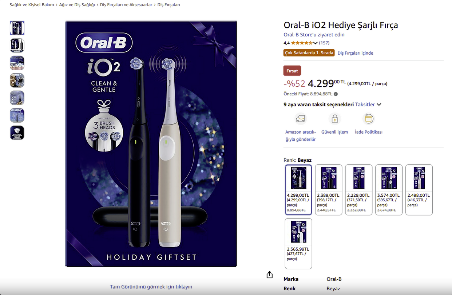Viewport: 452px width, 295px height.
Task: Go to Sağlık ve Kişisel Bakım breadcrumb
Action: click(x=32, y=5)
